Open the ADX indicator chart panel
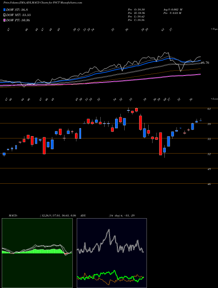Image resolution: width=218 pixels, height=288 pixels. (x=112, y=253)
